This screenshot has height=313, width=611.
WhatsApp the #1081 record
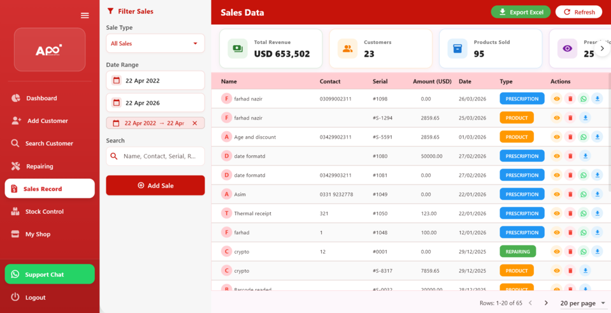[584, 175]
